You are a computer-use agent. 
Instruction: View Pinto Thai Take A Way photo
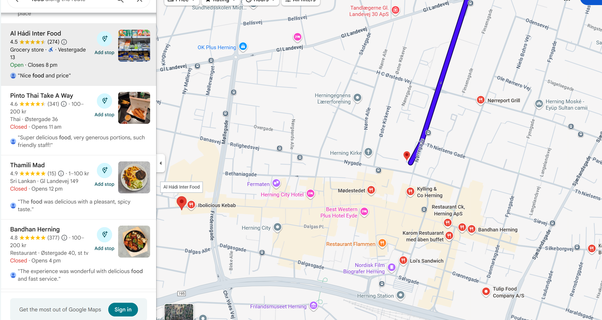pos(134,108)
